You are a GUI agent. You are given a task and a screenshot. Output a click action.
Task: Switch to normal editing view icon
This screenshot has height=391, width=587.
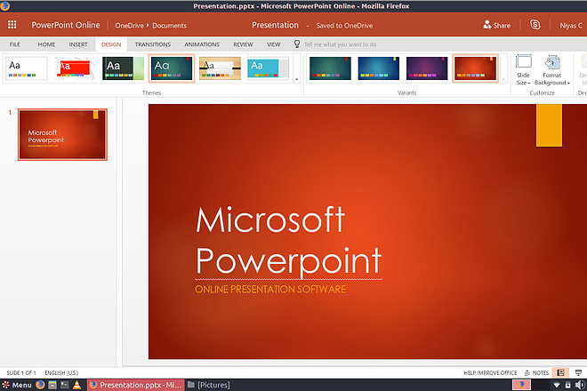coord(560,372)
